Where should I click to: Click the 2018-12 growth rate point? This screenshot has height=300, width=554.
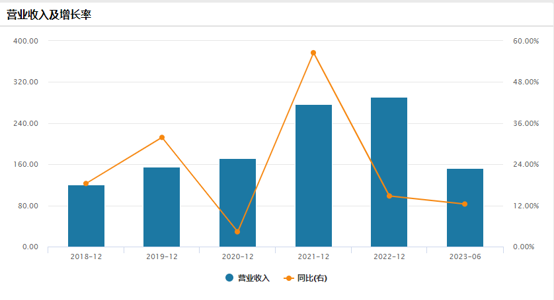coord(86,183)
